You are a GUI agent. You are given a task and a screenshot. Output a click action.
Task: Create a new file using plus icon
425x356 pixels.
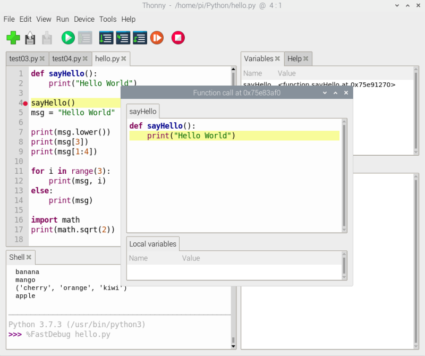pyautogui.click(x=13, y=38)
